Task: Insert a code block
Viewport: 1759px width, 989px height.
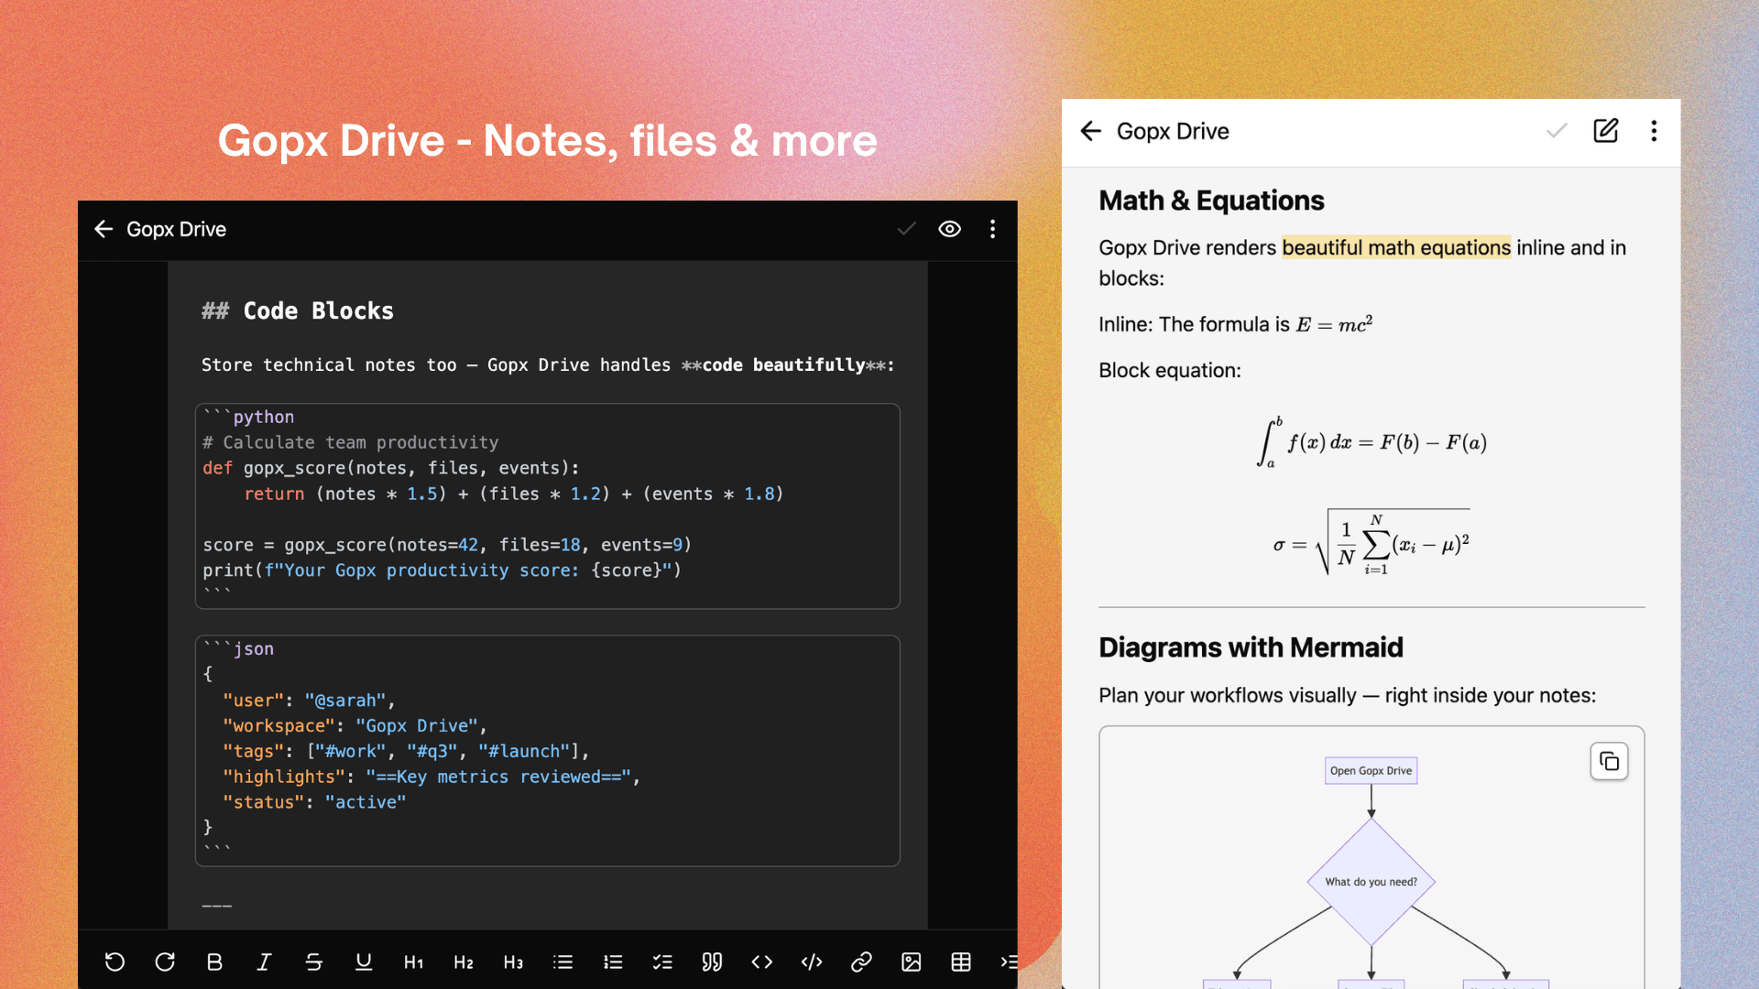Action: point(812,962)
